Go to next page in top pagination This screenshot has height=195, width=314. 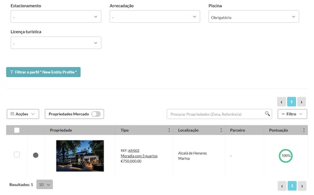[302, 102]
